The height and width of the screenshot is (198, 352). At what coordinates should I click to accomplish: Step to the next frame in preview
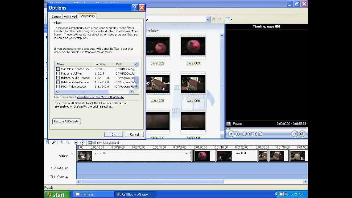point(255,134)
